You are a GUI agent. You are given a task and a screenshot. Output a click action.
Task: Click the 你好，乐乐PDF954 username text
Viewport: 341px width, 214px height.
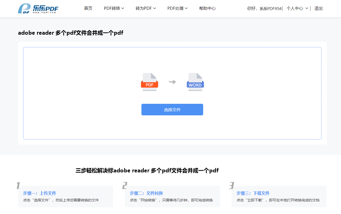click(x=264, y=8)
